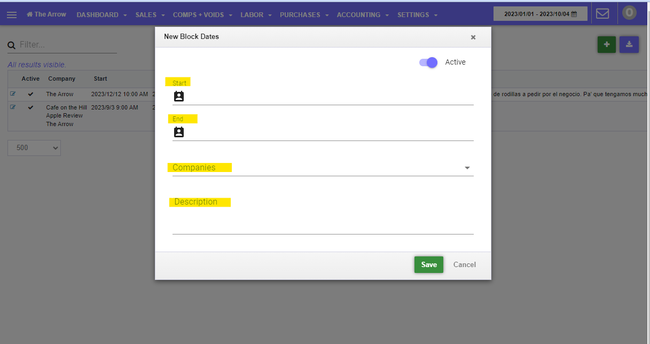The width and height of the screenshot is (650, 344).
Task: Click the green plus add button
Action: pyautogui.click(x=606, y=45)
